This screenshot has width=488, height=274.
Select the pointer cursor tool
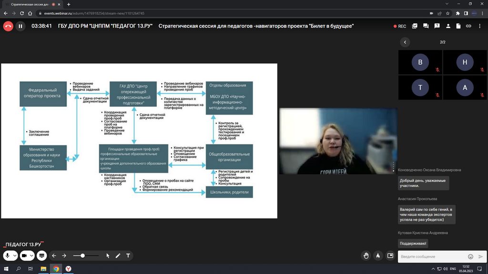(x=108, y=255)
